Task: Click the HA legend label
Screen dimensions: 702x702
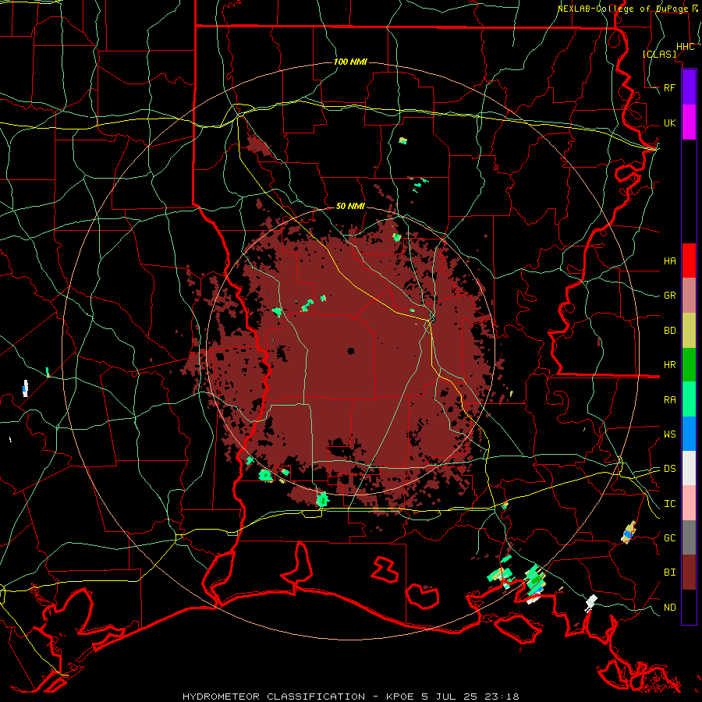Action: (x=669, y=261)
